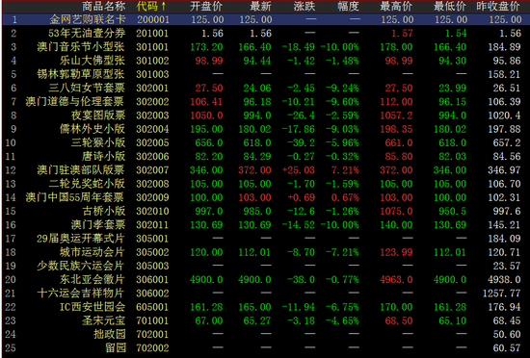Viewport: 530px width, 358px height.
Task: Click percentage 7.21% in red
Action: click(345, 170)
